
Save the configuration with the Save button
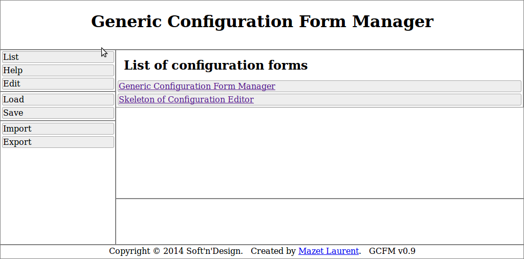[x=58, y=113]
